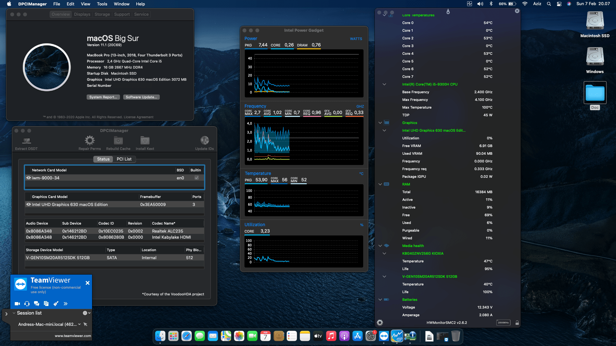The height and width of the screenshot is (346, 616).
Task: Click Software Update button
Action: (x=141, y=97)
